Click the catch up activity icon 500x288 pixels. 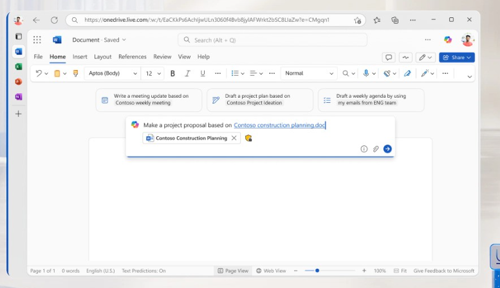coord(405,57)
